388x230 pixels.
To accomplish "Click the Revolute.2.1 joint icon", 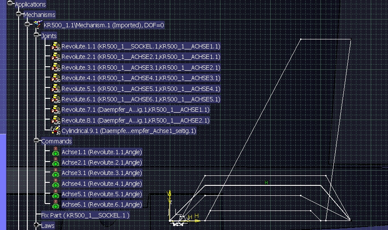I will point(56,57).
